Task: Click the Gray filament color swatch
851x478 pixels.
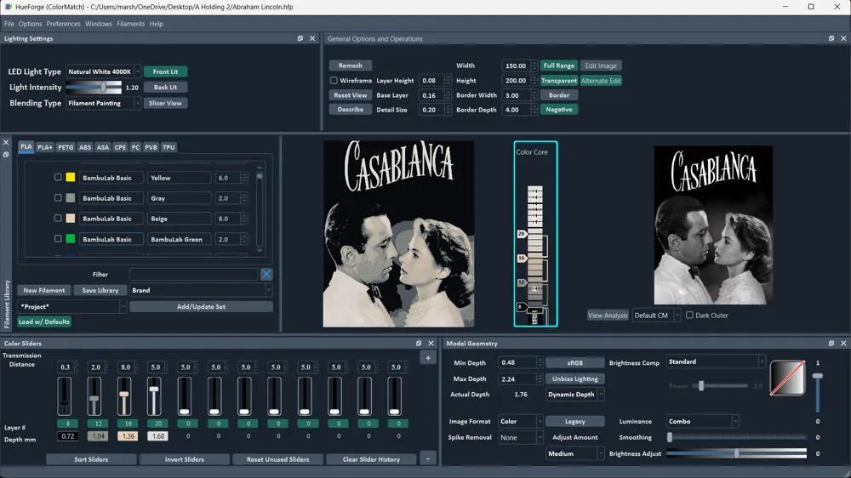Action: [x=71, y=198]
